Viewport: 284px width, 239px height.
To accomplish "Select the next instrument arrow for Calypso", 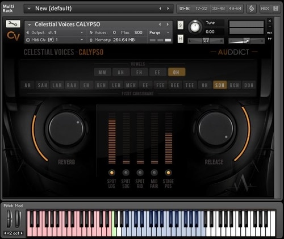I will (168, 24).
